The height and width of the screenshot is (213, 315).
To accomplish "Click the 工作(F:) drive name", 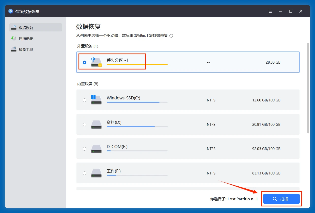I will 114,171.
